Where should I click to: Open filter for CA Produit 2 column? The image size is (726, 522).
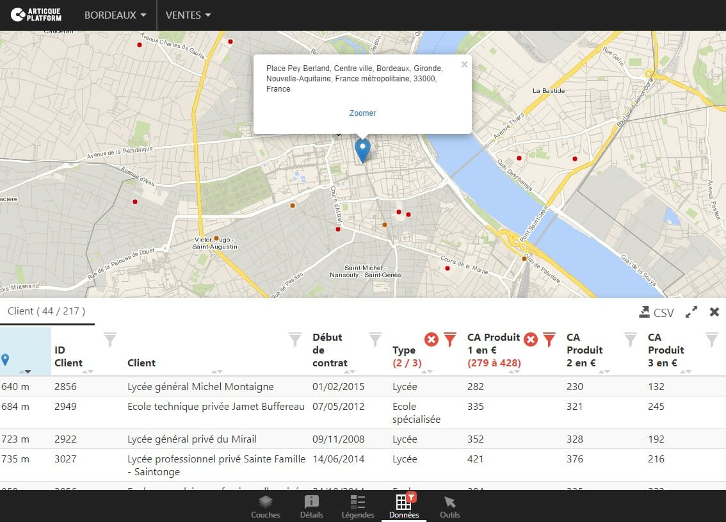pos(630,339)
